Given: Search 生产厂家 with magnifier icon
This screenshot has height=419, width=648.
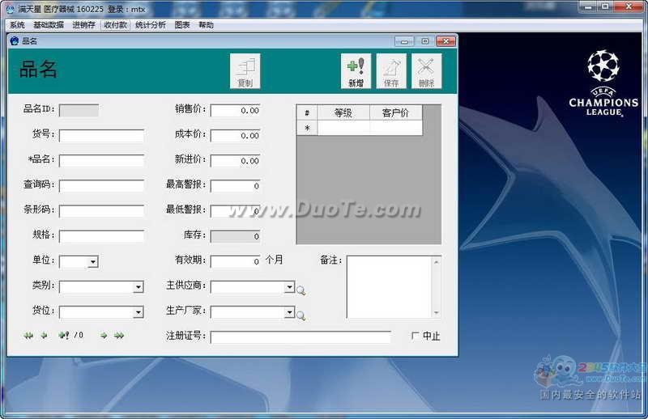Looking at the screenshot, I should point(301,315).
